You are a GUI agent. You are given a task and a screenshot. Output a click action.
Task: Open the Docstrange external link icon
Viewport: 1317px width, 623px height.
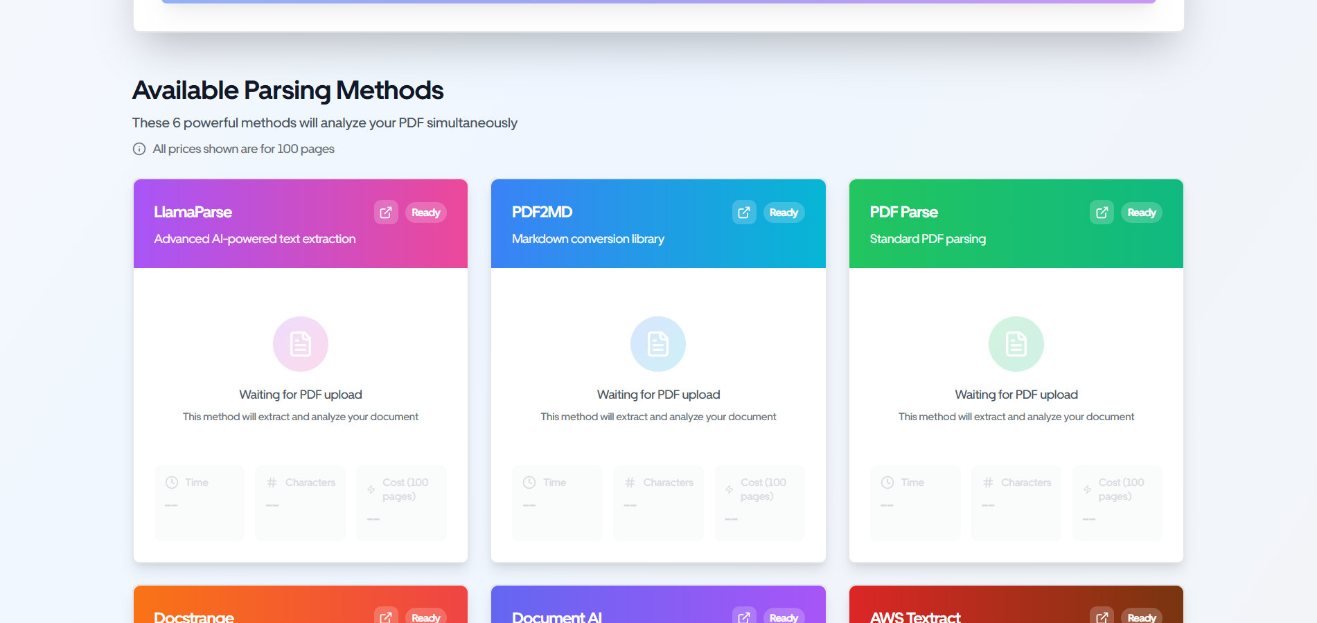click(386, 617)
